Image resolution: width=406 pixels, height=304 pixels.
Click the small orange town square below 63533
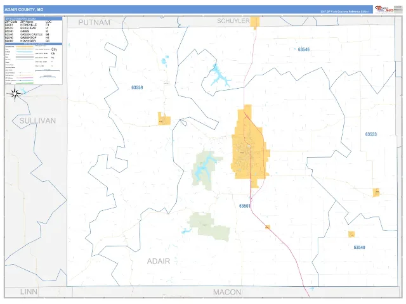[x=376, y=193]
